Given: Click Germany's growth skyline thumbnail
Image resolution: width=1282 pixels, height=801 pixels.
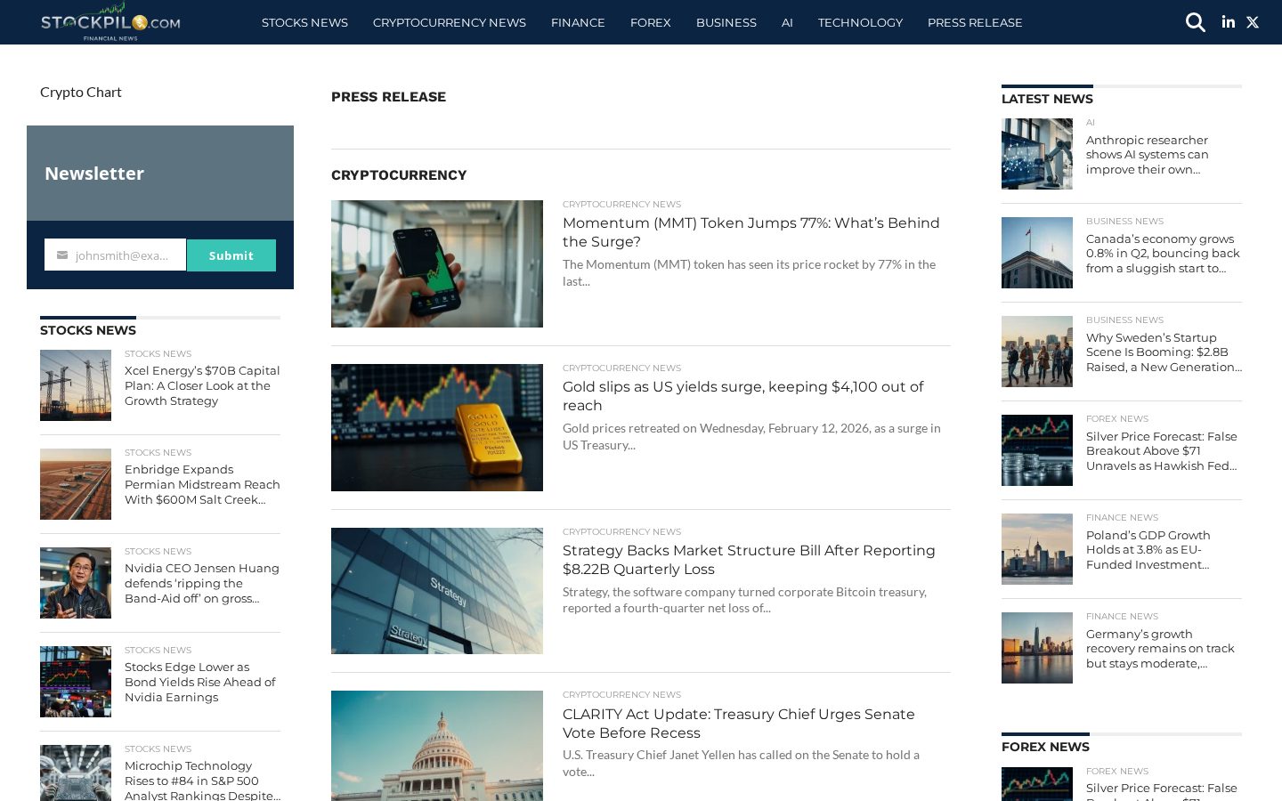Looking at the screenshot, I should click(1037, 648).
